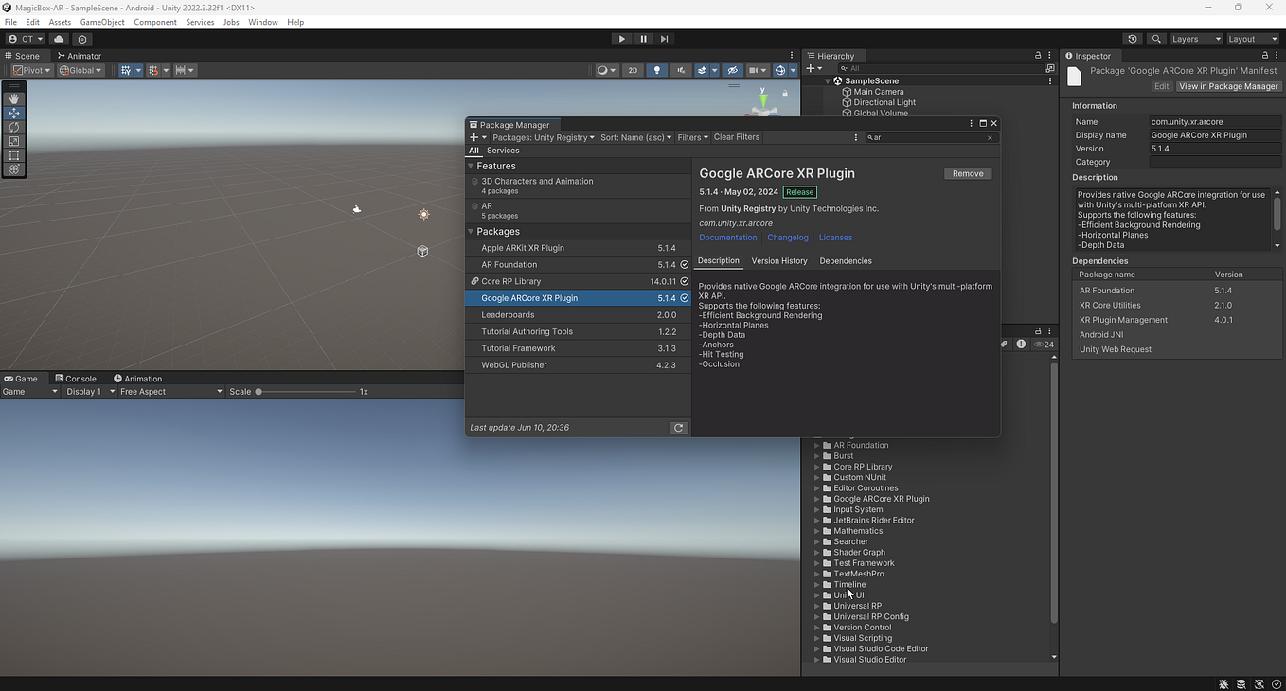Image resolution: width=1286 pixels, height=691 pixels.
Task: Toggle audio muting in Scene view
Action: pos(682,69)
